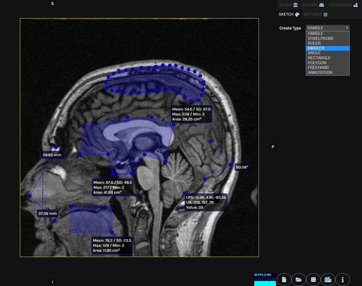Choose FREEHAND in the type list
This screenshot has width=362, height=286.
point(328,67)
